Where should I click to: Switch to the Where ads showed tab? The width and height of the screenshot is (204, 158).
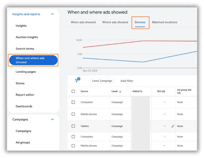coord(115,22)
